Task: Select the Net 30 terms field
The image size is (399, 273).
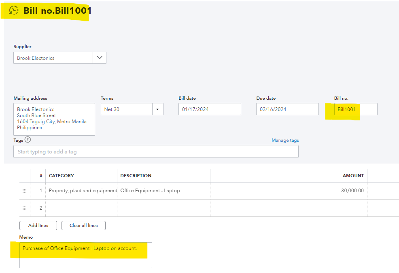Action: tap(126, 109)
